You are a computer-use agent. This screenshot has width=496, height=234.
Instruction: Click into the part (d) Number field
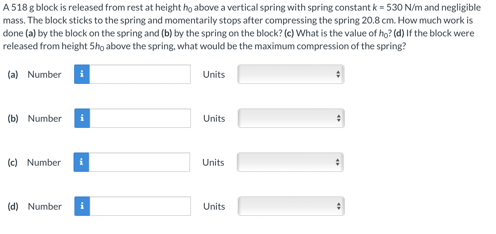coord(140,206)
